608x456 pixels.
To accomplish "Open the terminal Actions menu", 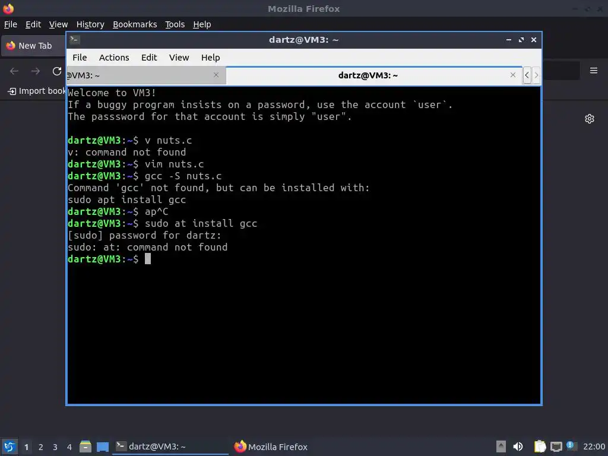I will (114, 58).
